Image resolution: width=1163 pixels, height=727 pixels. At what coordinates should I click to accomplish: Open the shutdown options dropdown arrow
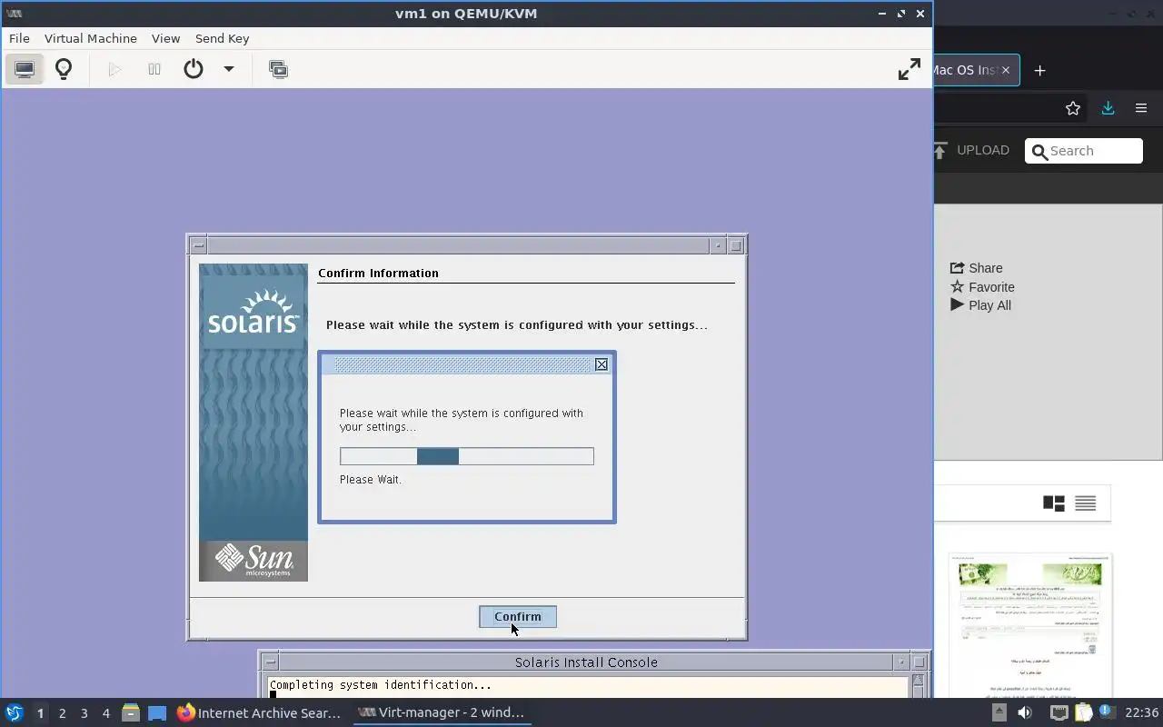pos(229,69)
